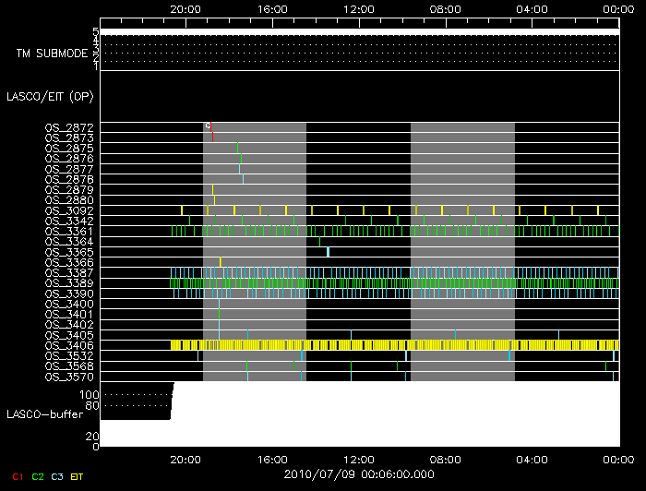Click the OS_3365 row label
Screen dimensions: 646x491
[x=69, y=252]
